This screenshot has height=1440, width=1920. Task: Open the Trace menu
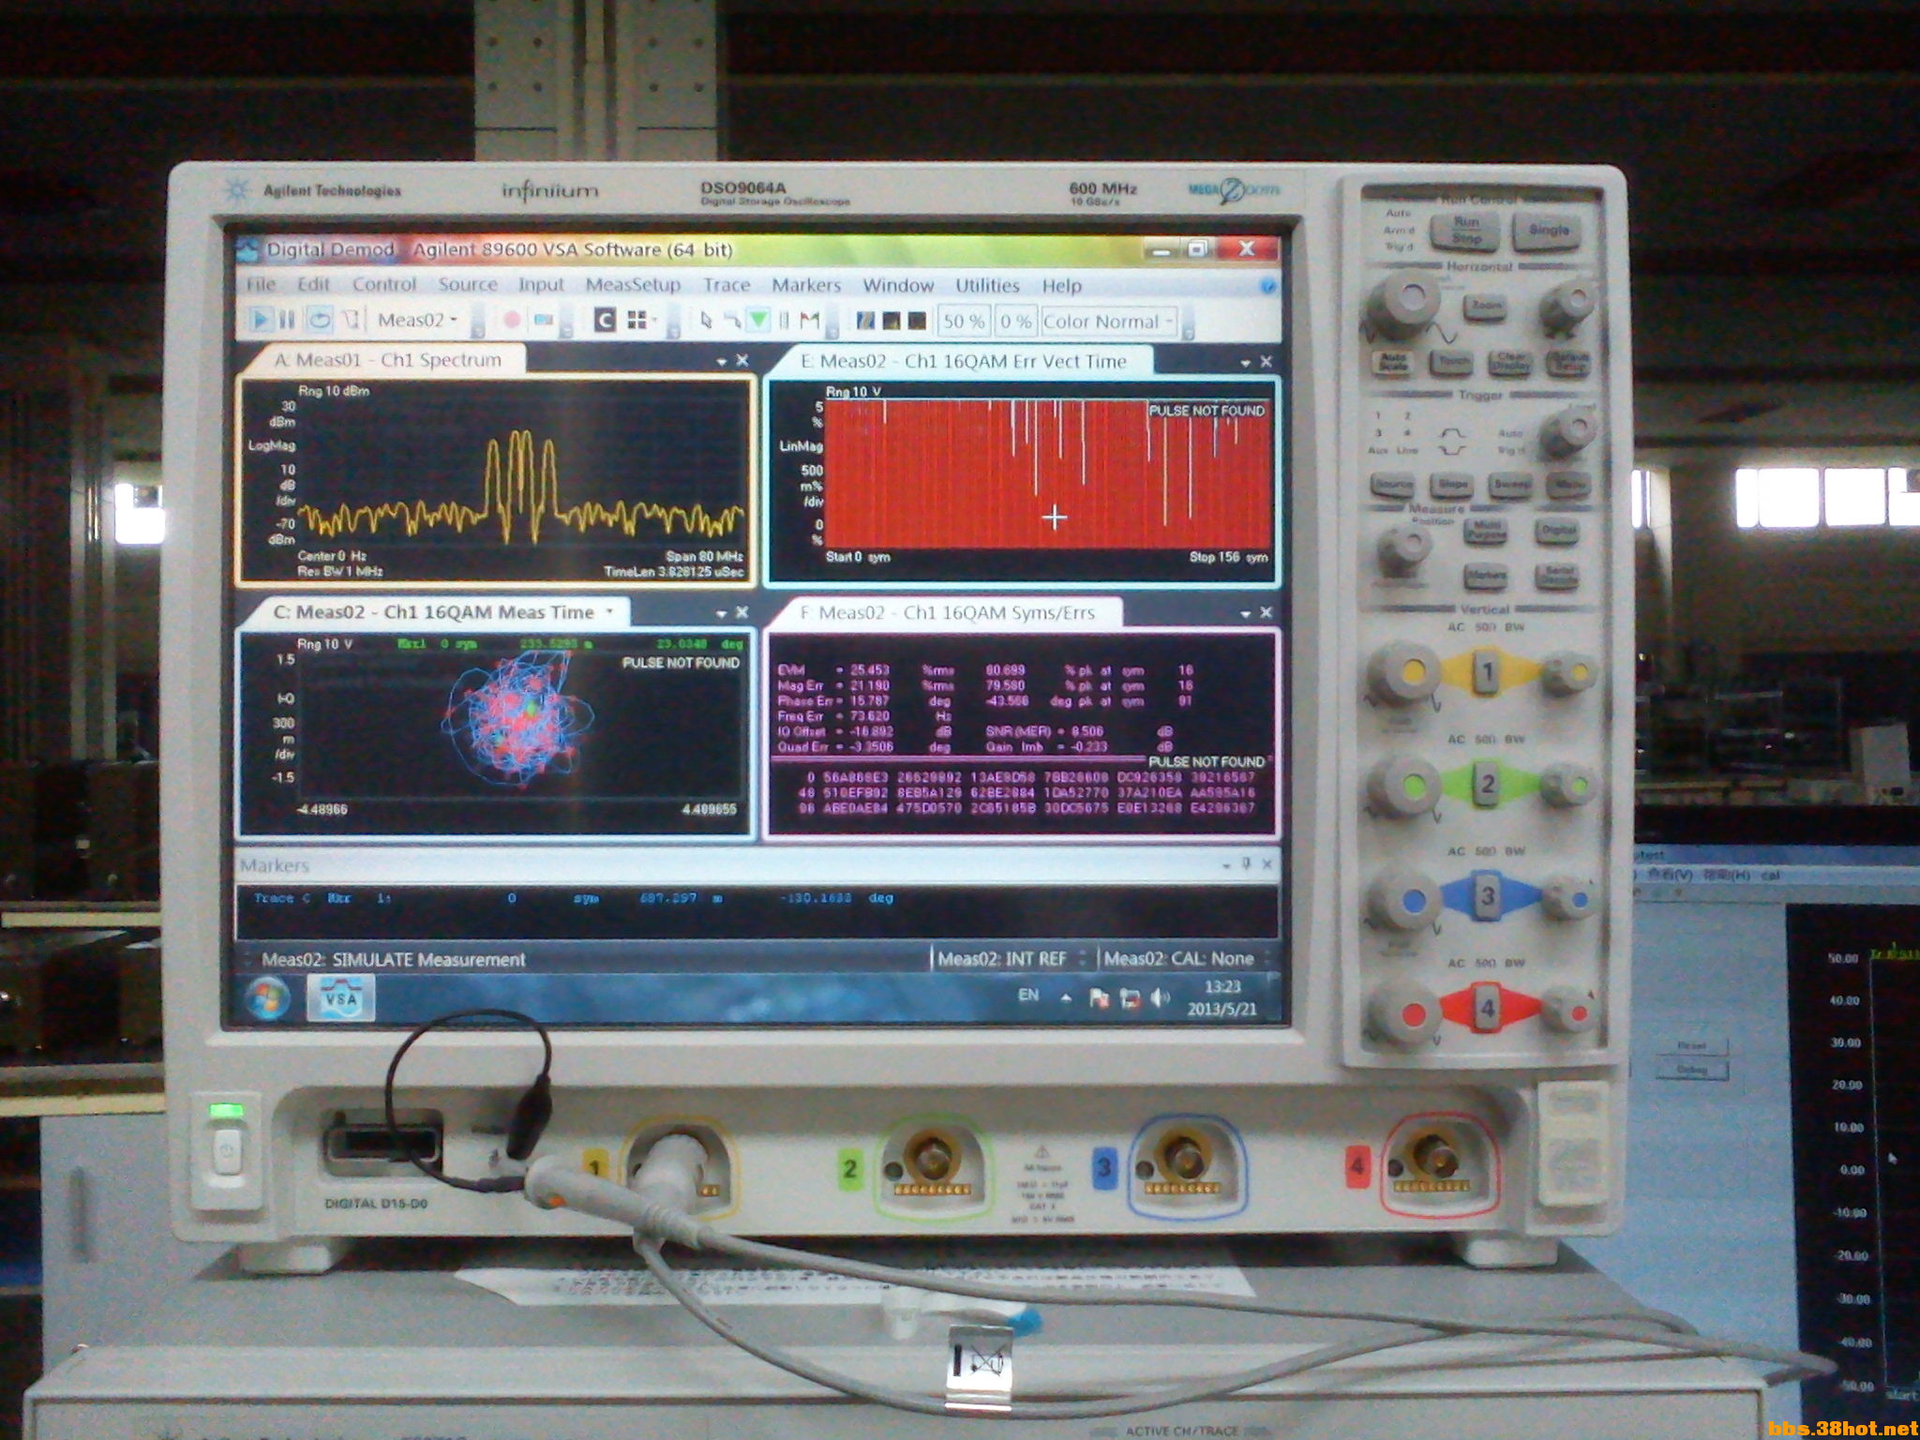click(727, 284)
